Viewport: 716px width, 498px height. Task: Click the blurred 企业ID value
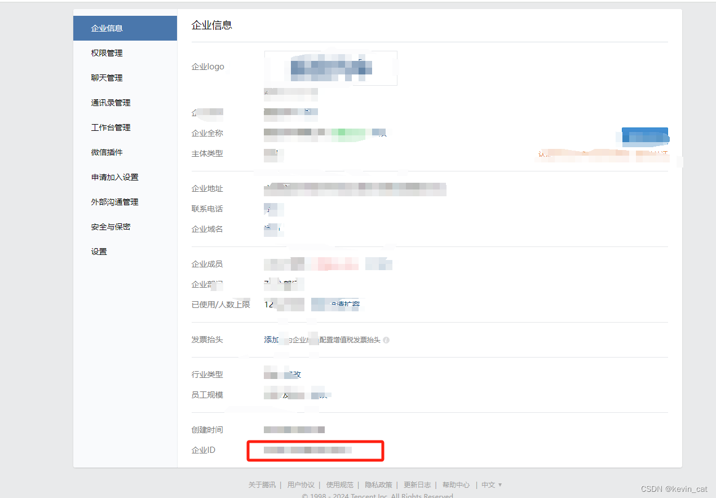click(x=307, y=450)
